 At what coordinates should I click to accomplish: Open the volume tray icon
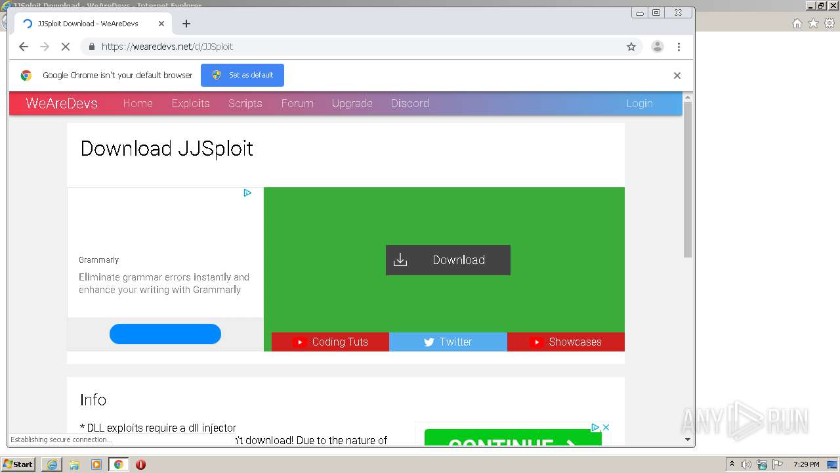(746, 464)
